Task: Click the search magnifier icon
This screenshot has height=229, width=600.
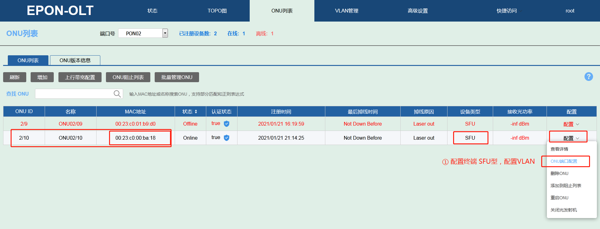Action: (x=117, y=94)
